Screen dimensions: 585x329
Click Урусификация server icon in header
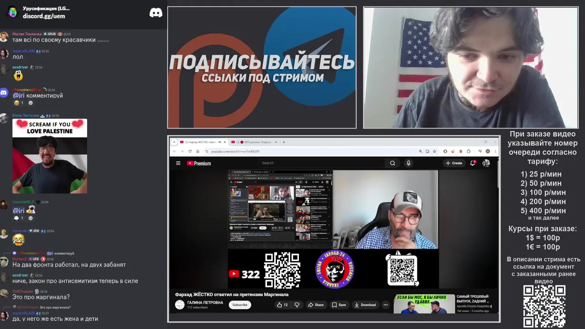tap(12, 12)
